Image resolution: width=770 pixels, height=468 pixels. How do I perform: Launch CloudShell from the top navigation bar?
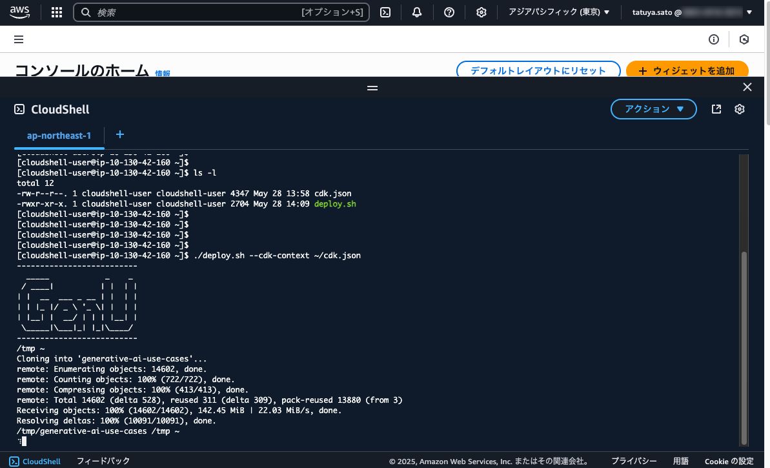(x=385, y=12)
